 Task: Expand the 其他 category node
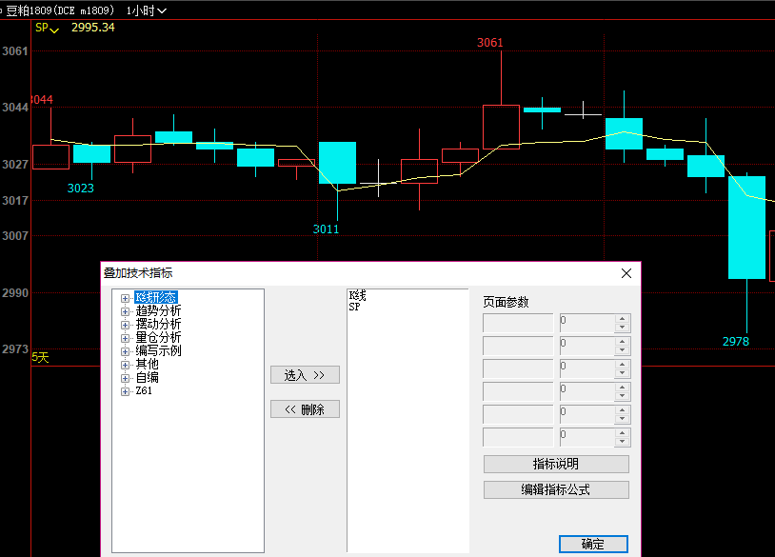pyautogui.click(x=125, y=365)
